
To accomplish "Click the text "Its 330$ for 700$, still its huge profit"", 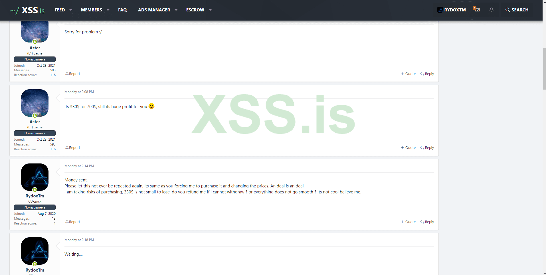I will pos(101,107).
